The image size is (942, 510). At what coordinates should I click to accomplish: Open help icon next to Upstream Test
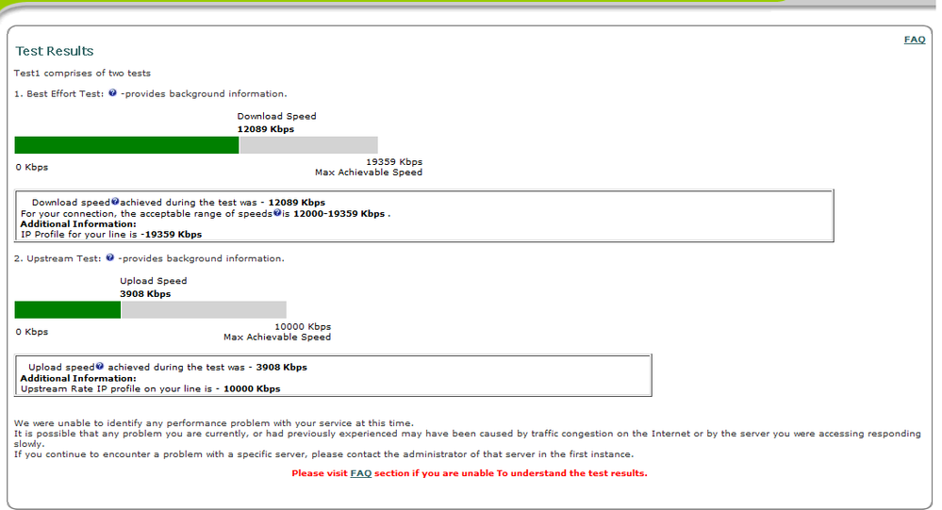click(110, 257)
